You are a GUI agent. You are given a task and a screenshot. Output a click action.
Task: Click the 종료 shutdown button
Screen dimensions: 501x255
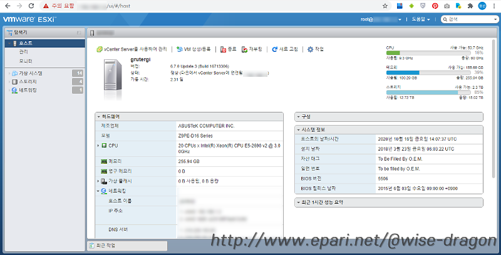click(228, 49)
